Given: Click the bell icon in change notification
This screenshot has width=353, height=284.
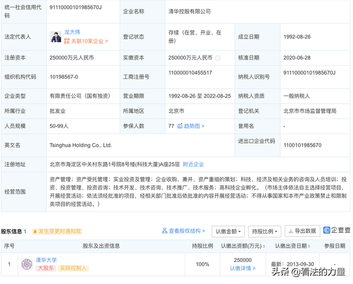Looking at the screenshot, I should (35, 232).
